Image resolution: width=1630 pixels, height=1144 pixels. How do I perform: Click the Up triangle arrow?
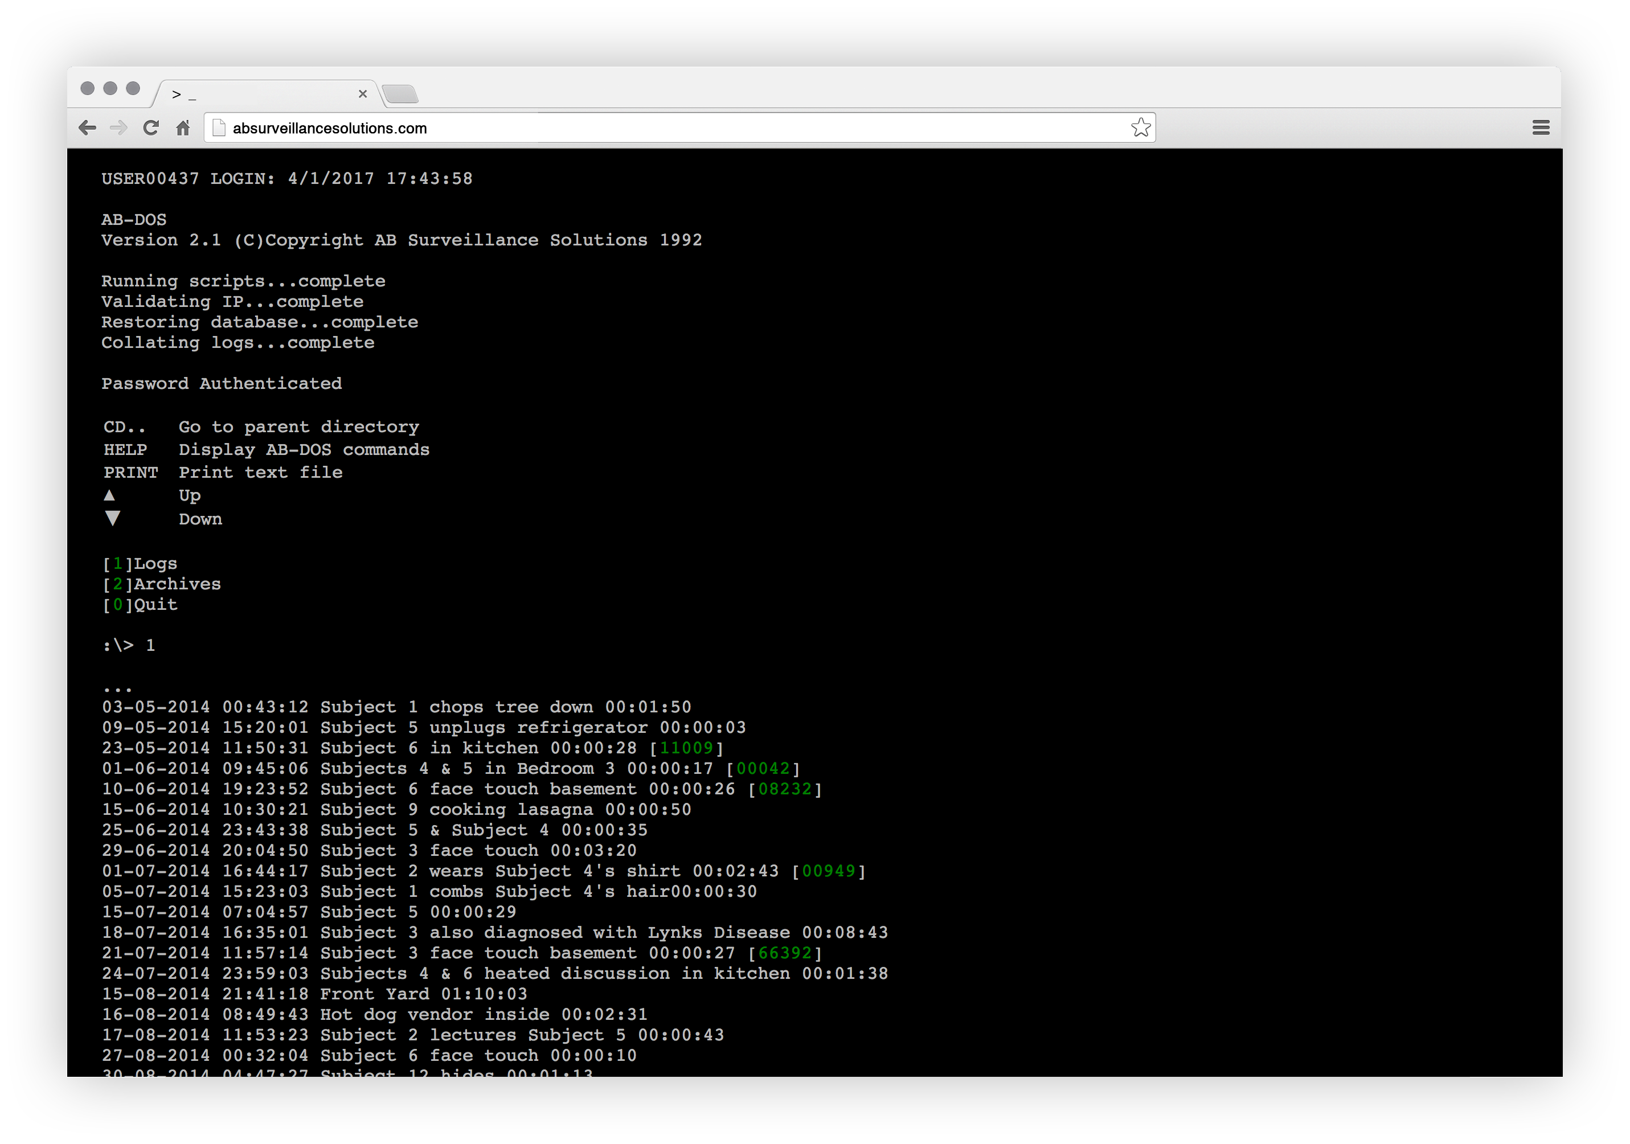pyautogui.click(x=109, y=495)
